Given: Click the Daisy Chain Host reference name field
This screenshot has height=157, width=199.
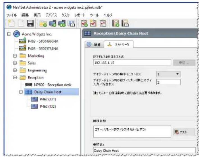Looking at the screenshot, I should pyautogui.click(x=144, y=150).
